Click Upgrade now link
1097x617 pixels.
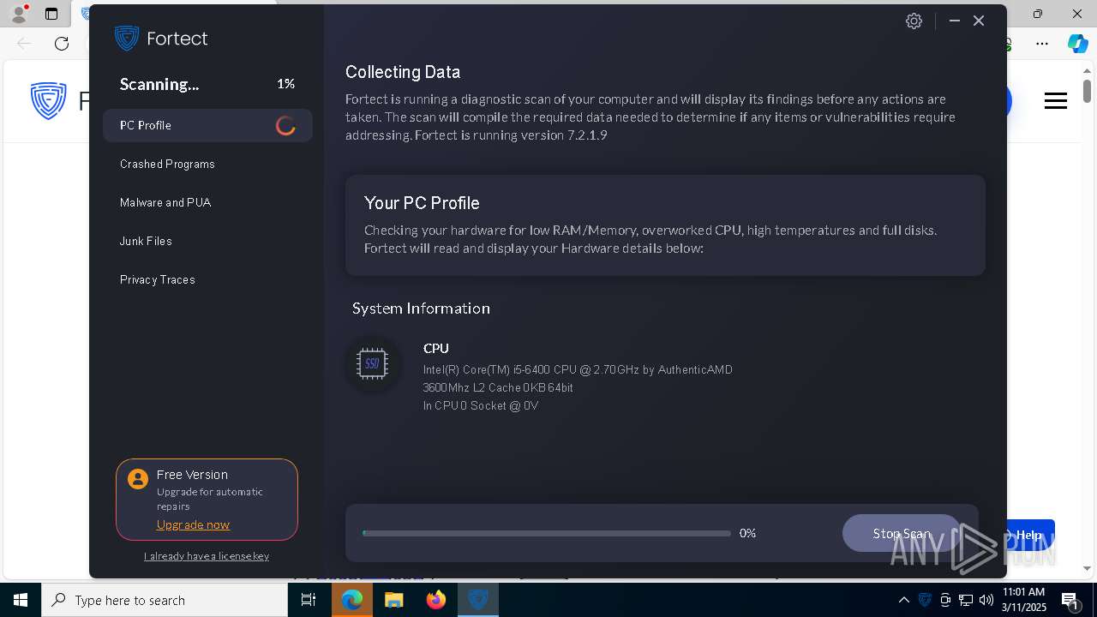(x=193, y=524)
